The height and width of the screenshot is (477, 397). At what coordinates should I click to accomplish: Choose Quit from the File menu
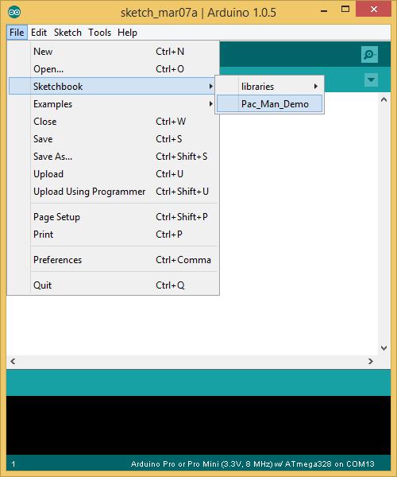tap(113, 285)
